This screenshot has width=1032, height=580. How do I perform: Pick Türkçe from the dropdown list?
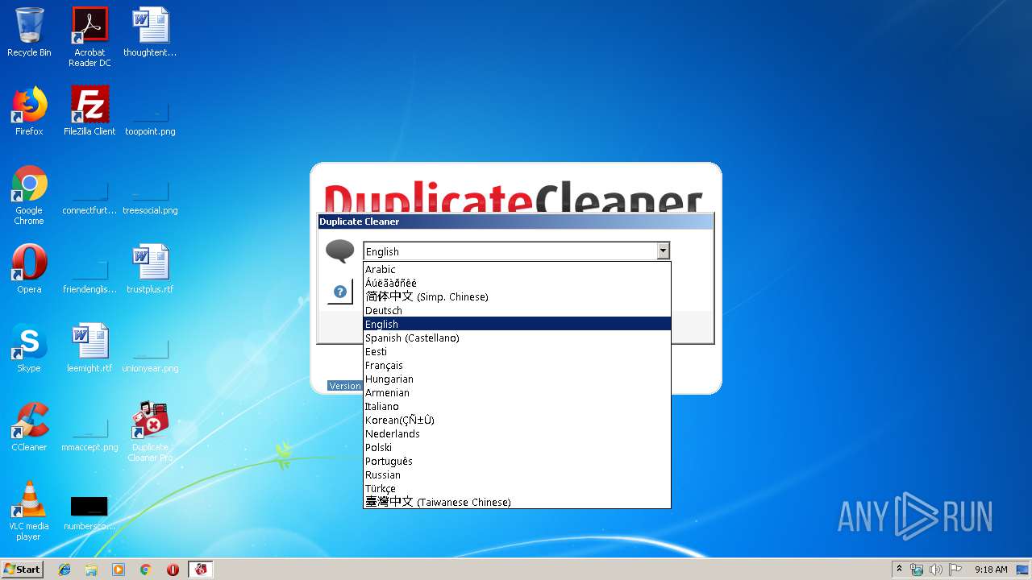click(517, 488)
